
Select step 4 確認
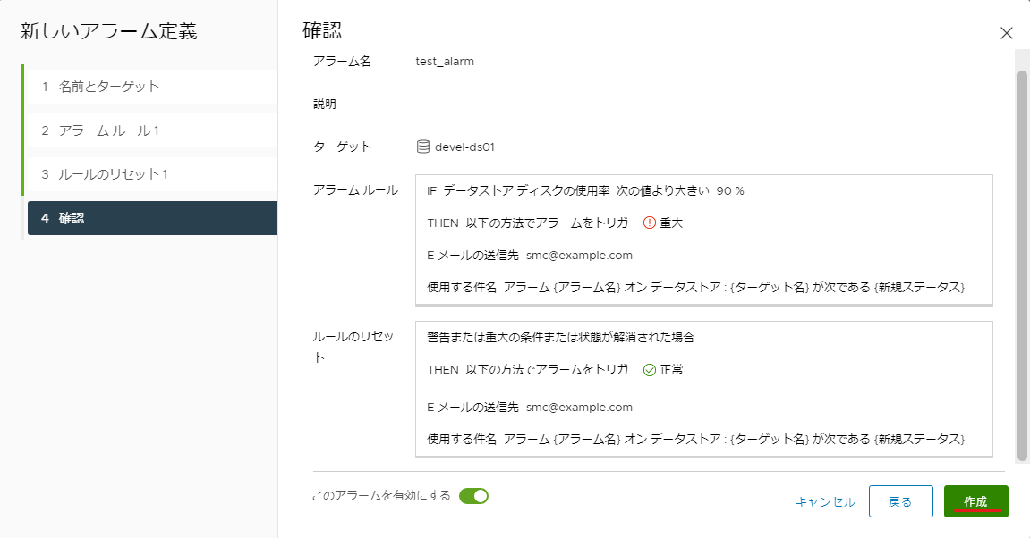point(152,218)
